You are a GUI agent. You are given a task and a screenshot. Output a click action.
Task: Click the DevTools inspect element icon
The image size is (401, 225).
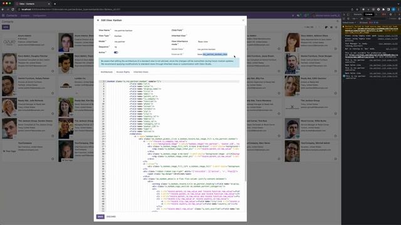(344, 14)
